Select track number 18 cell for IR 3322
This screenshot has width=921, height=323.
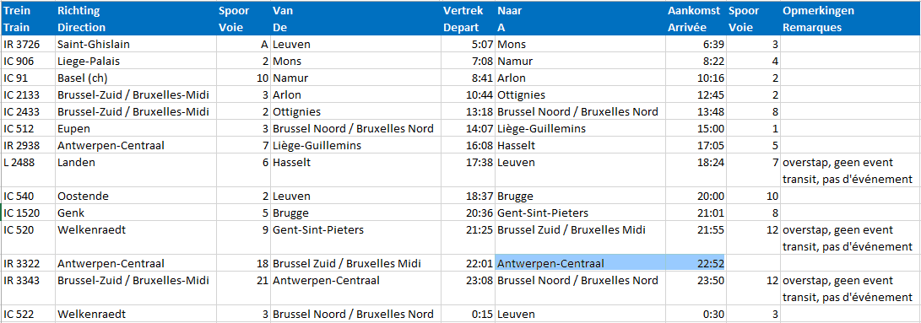[243, 263]
